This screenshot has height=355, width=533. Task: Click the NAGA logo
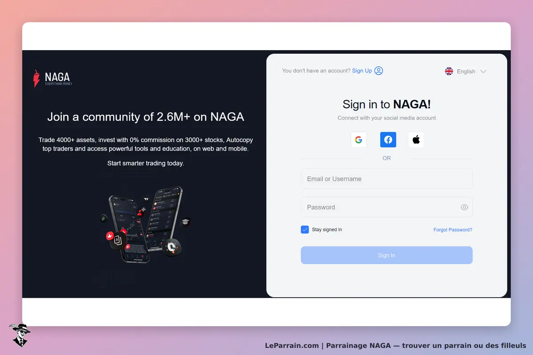52,79
